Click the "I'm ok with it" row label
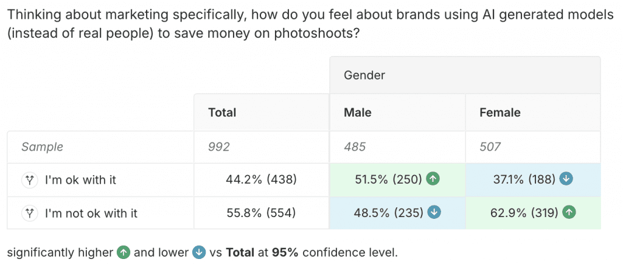 click(80, 180)
